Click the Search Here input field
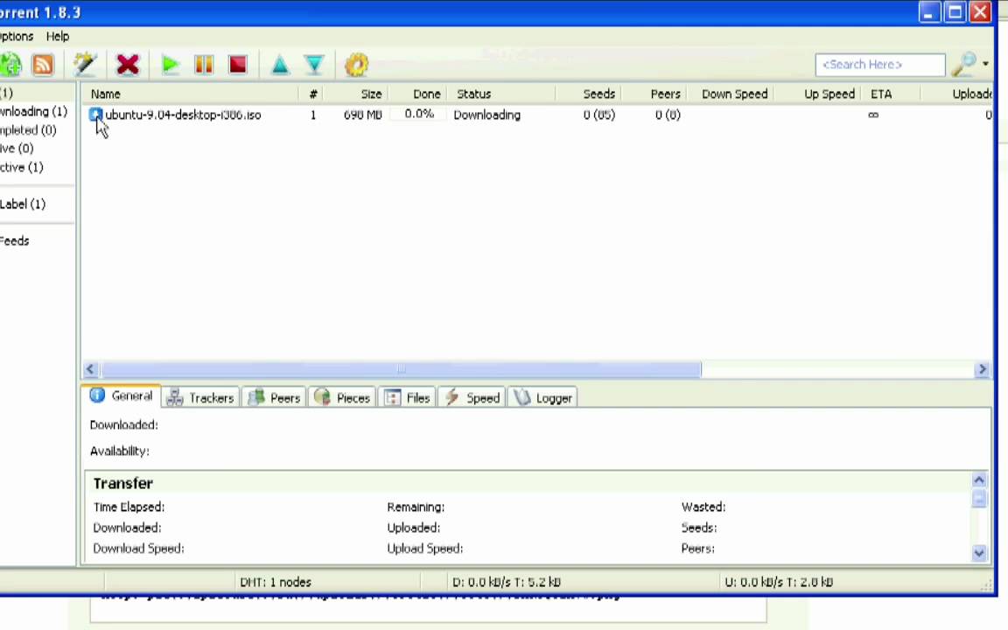This screenshot has height=630, width=1008. [x=879, y=65]
